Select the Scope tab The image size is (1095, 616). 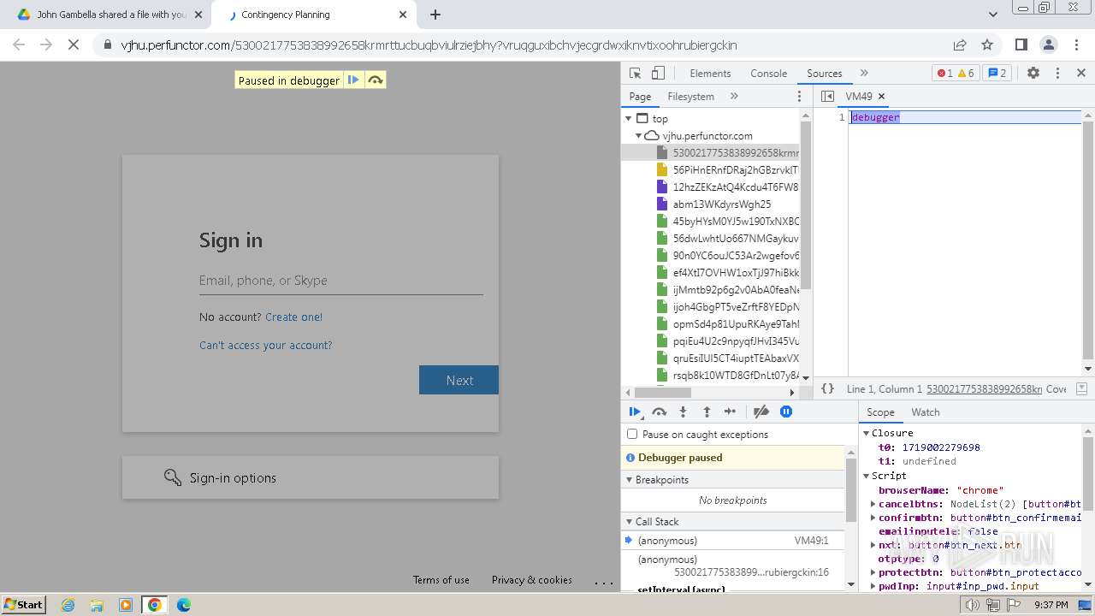click(x=880, y=412)
